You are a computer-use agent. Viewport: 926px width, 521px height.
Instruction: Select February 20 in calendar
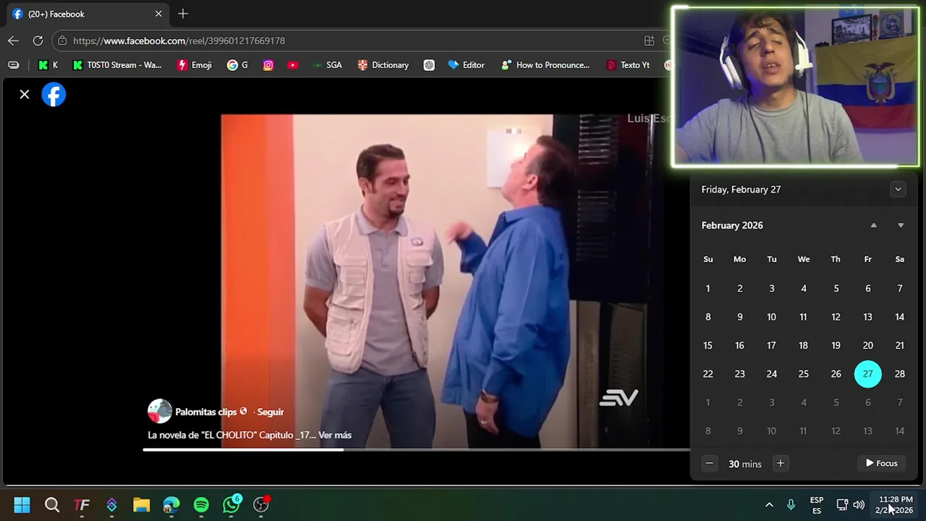(867, 346)
